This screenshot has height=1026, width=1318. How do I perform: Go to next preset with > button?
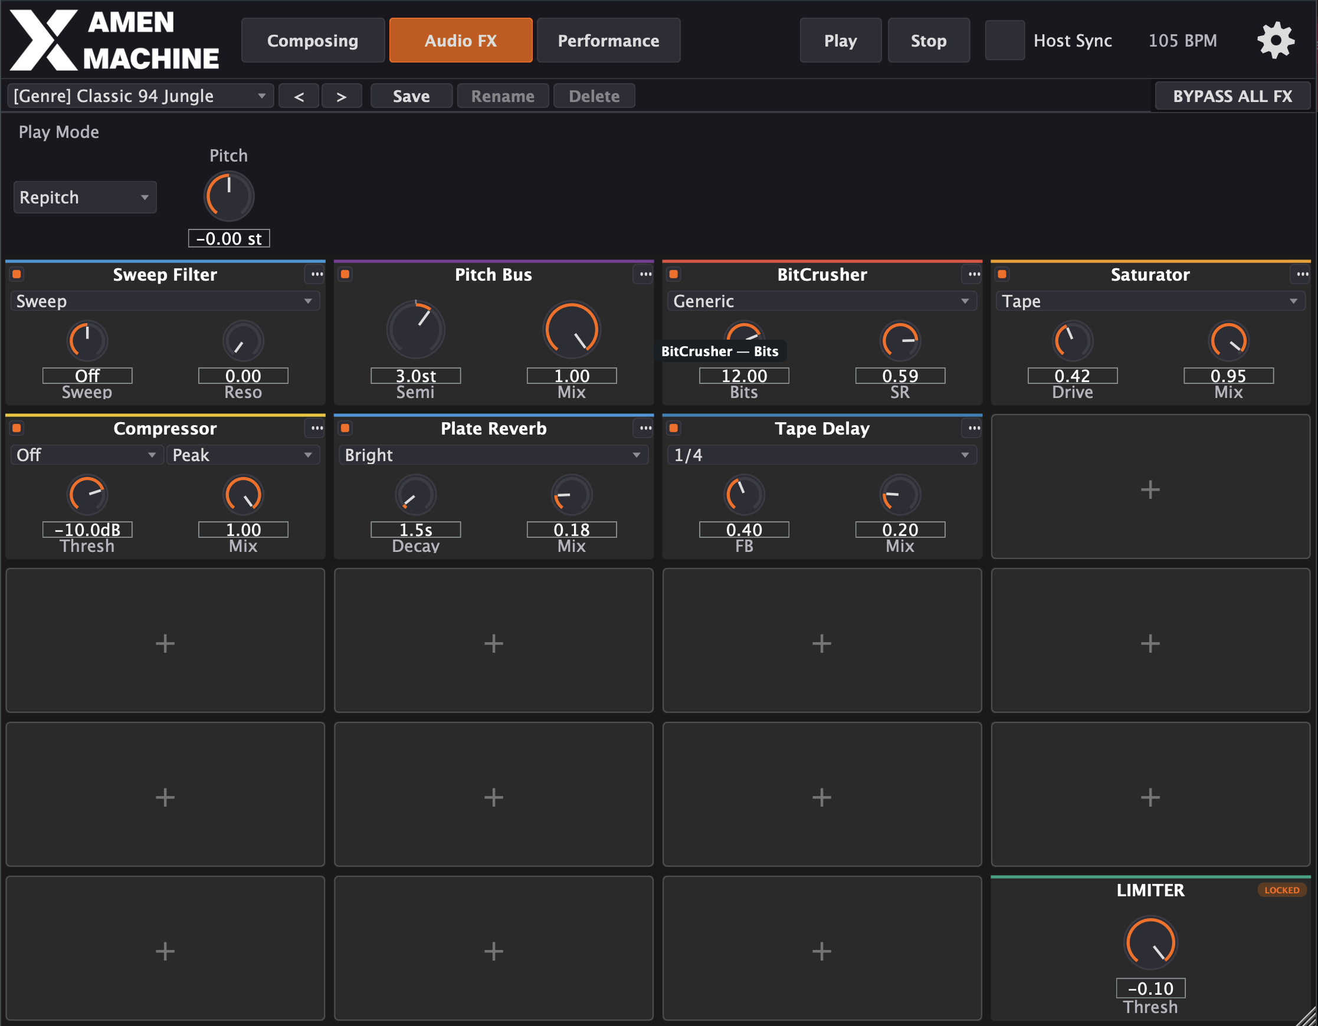point(342,96)
